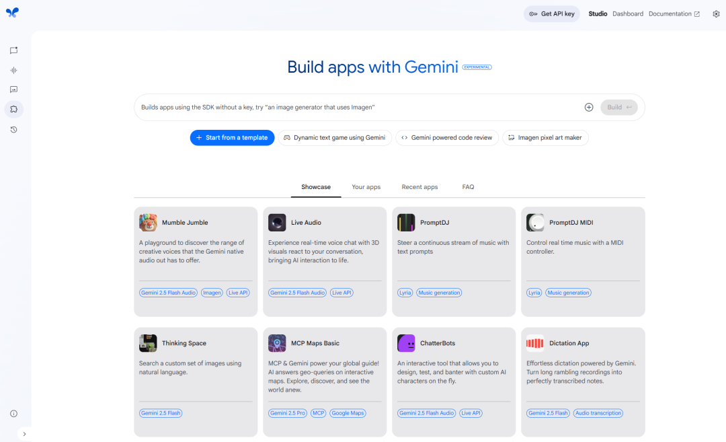The width and height of the screenshot is (726, 442).
Task: Choose Dynamic text game using Gemini chip
Action: click(x=335, y=138)
